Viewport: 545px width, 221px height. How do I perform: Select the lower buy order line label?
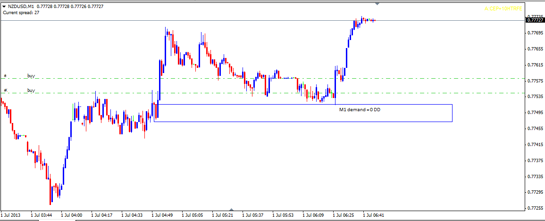pos(31,90)
